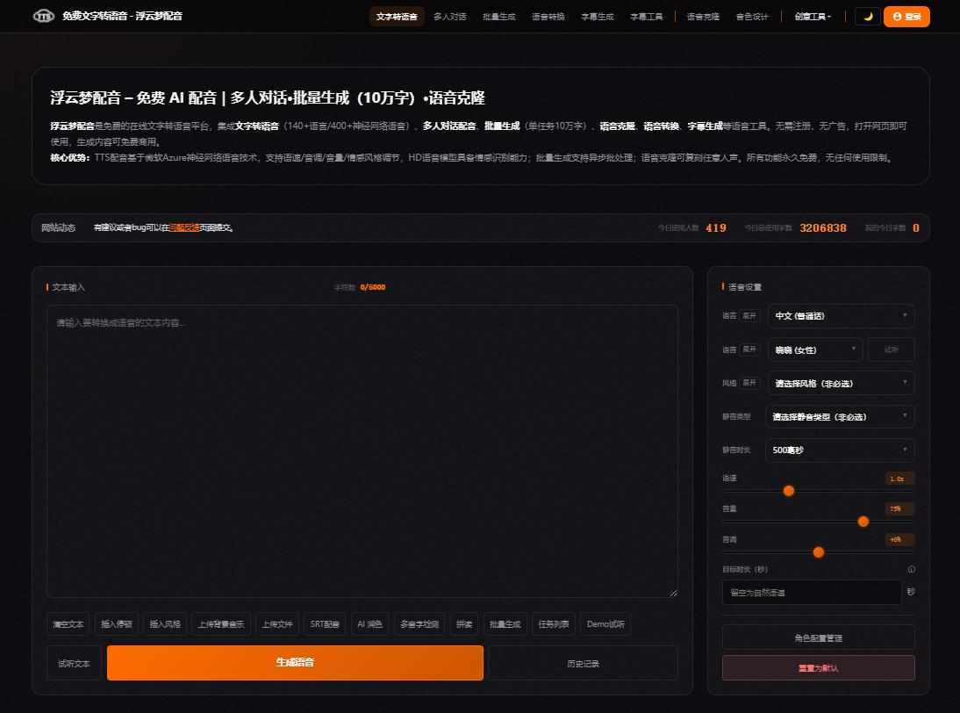Screen dimensions: 960x713
Task: Click the 音调 pitch slider handle
Action: 819,552
